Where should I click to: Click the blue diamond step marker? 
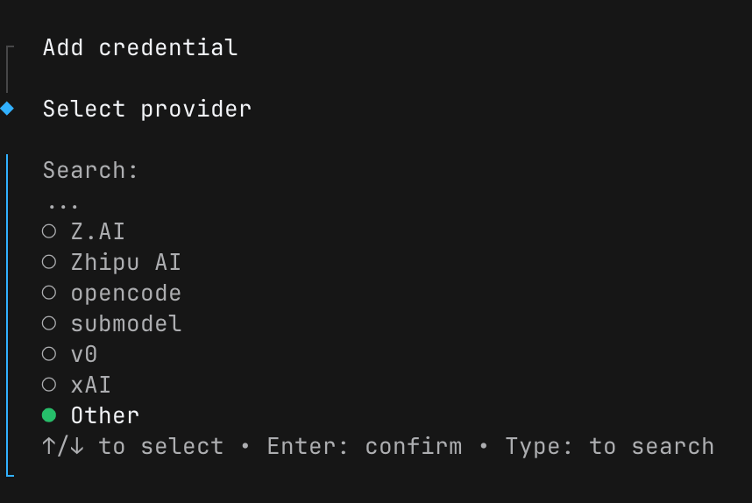tap(7, 109)
